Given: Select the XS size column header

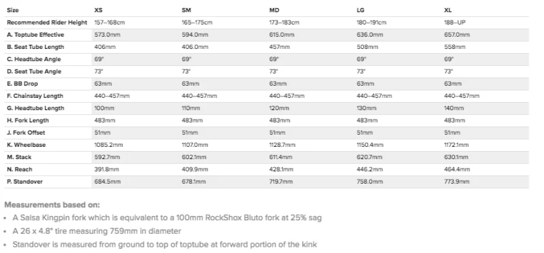Looking at the screenshot, I should coord(98,10).
